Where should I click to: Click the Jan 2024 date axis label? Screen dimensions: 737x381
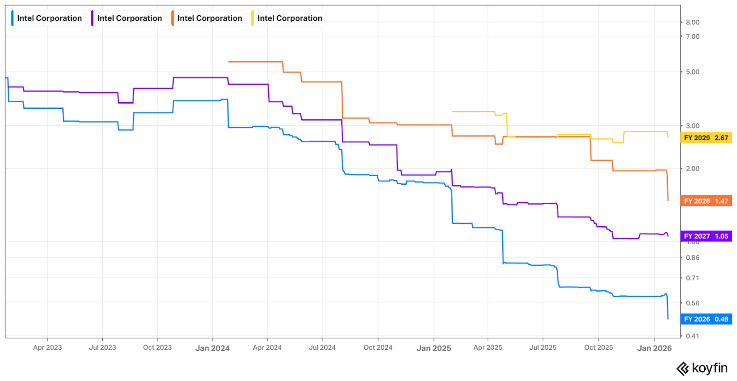point(212,348)
